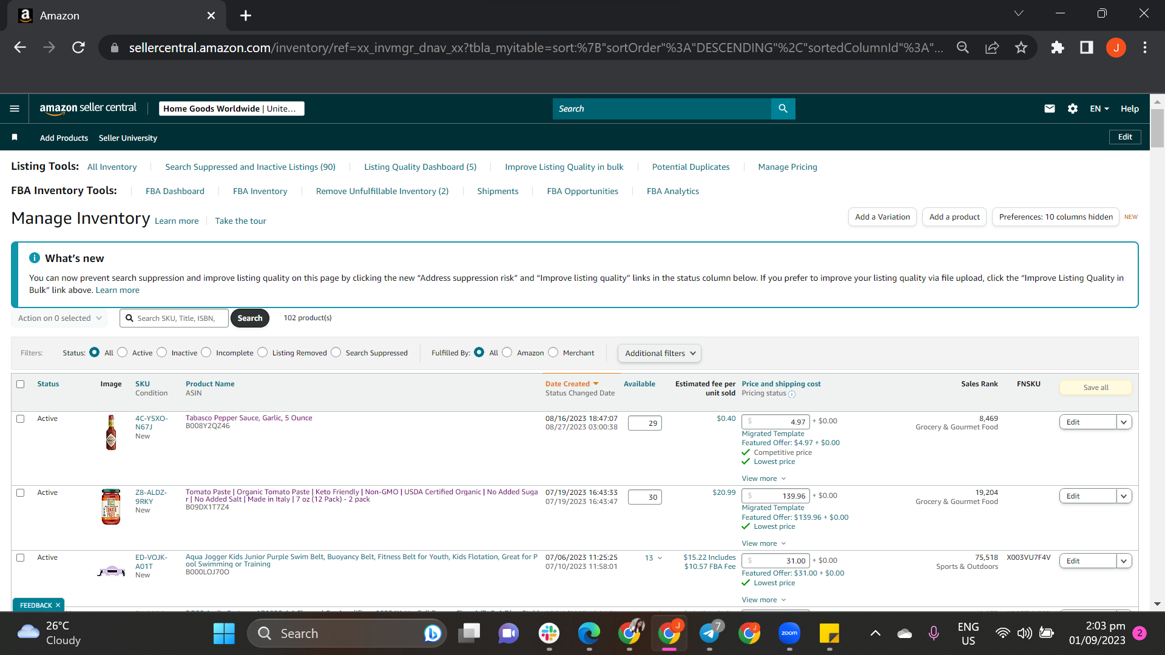Select Fulfilled By Merchant radio
1165x655 pixels.
click(553, 352)
